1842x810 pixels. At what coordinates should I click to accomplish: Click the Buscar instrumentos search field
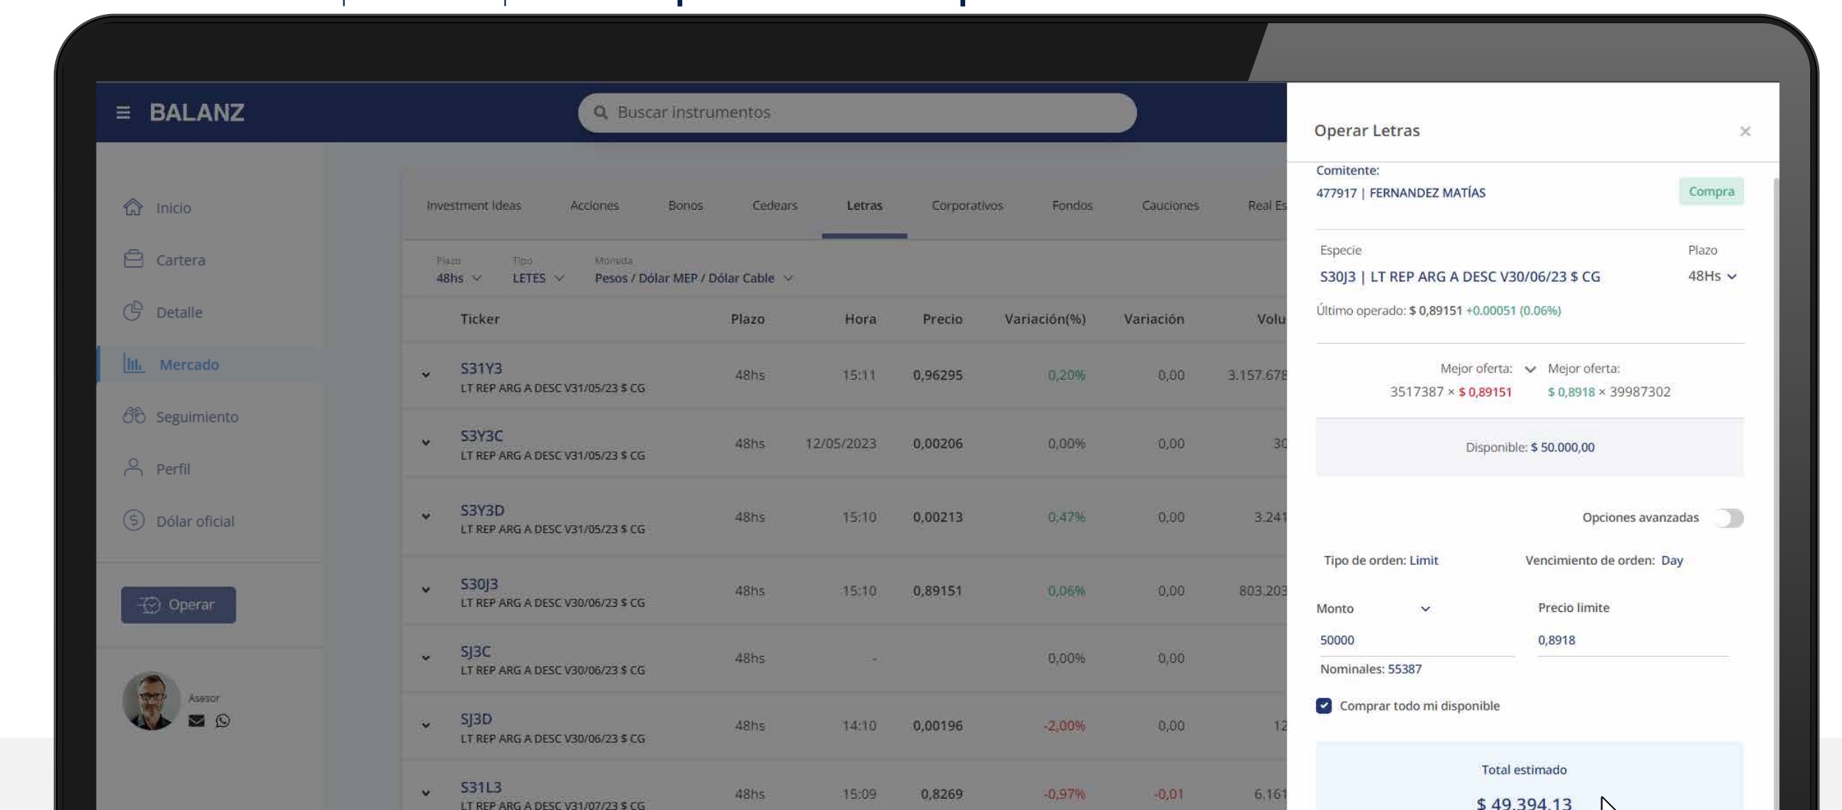point(857,113)
